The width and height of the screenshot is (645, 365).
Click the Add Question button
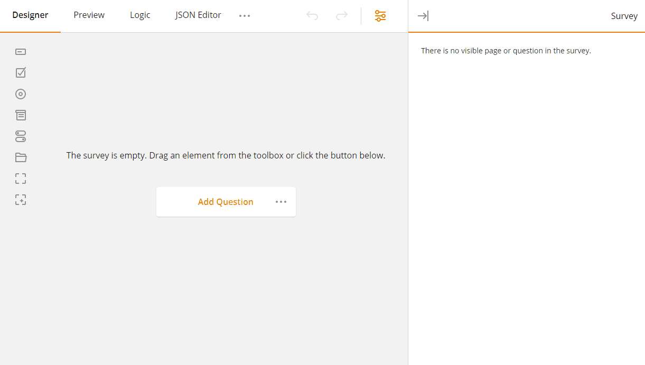tap(226, 201)
